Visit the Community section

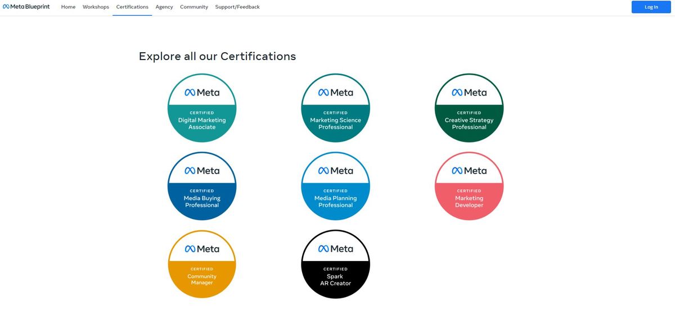(x=194, y=7)
